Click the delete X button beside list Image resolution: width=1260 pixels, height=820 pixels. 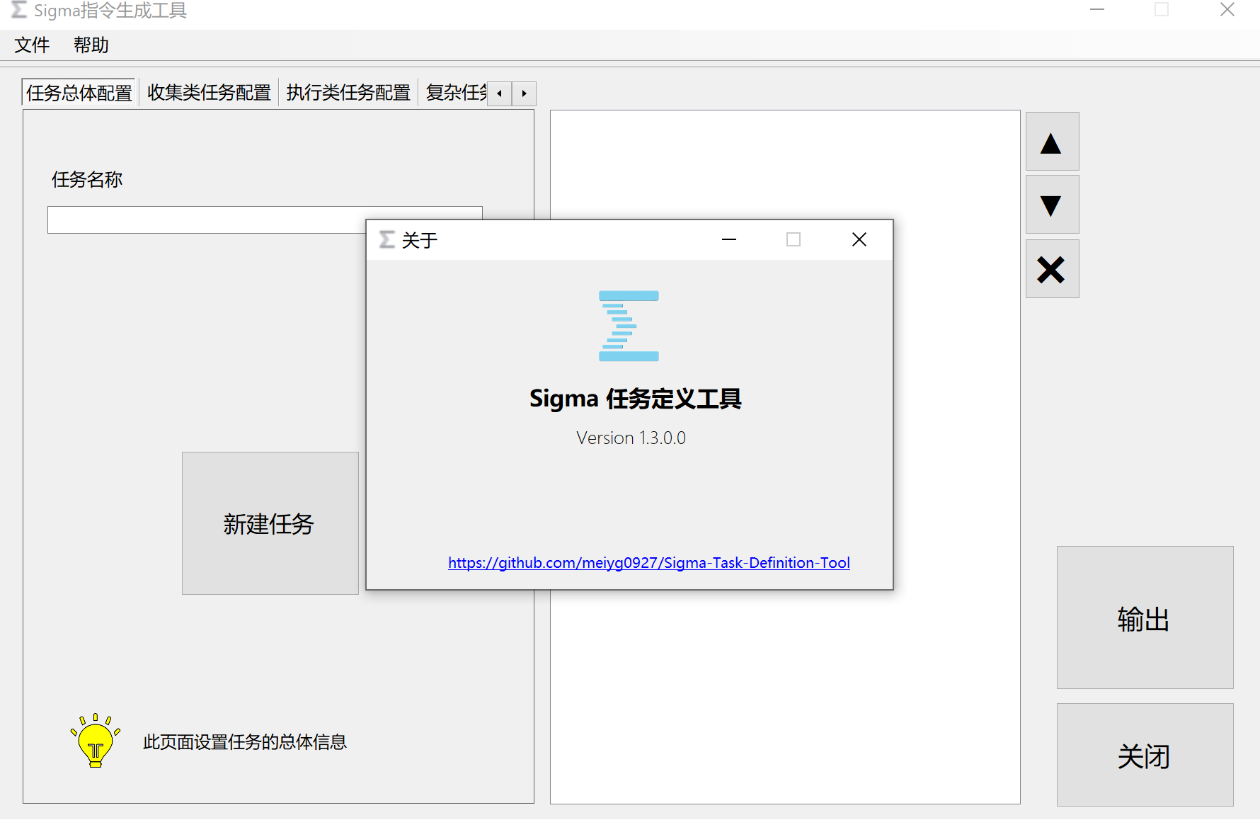click(1052, 269)
